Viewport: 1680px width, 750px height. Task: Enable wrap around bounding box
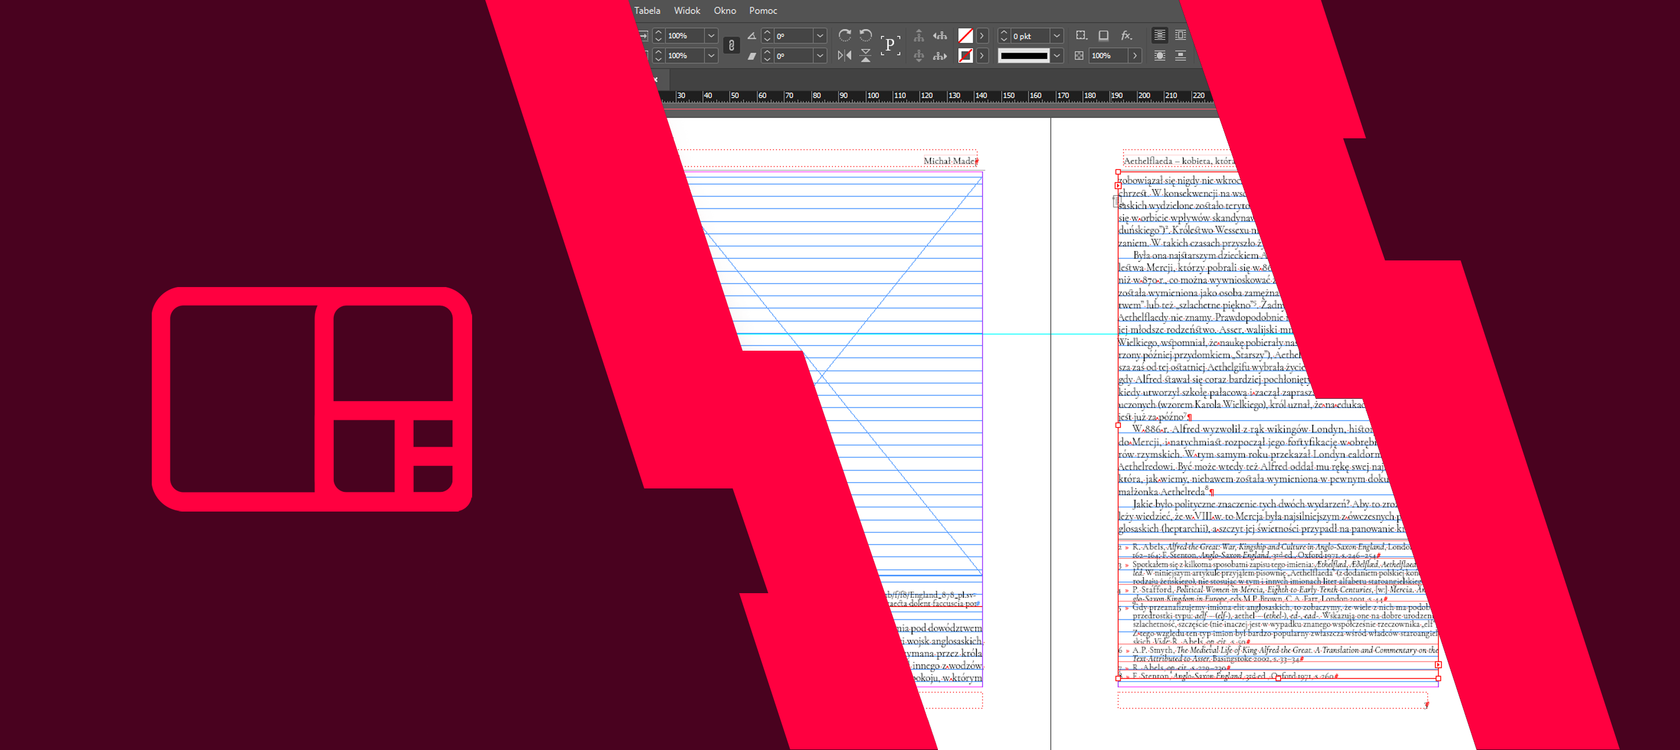click(x=1181, y=35)
